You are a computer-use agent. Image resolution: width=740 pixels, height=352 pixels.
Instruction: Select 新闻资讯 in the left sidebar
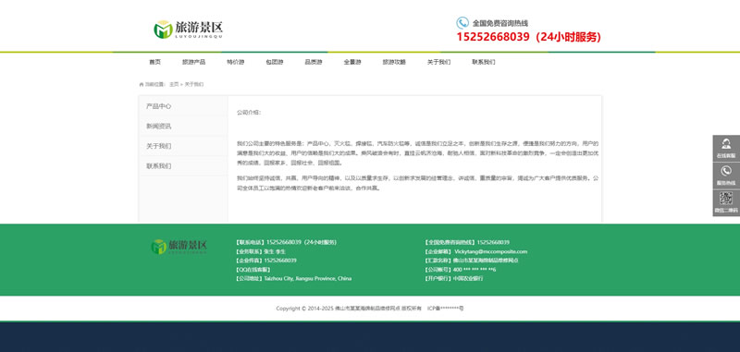[x=183, y=127]
